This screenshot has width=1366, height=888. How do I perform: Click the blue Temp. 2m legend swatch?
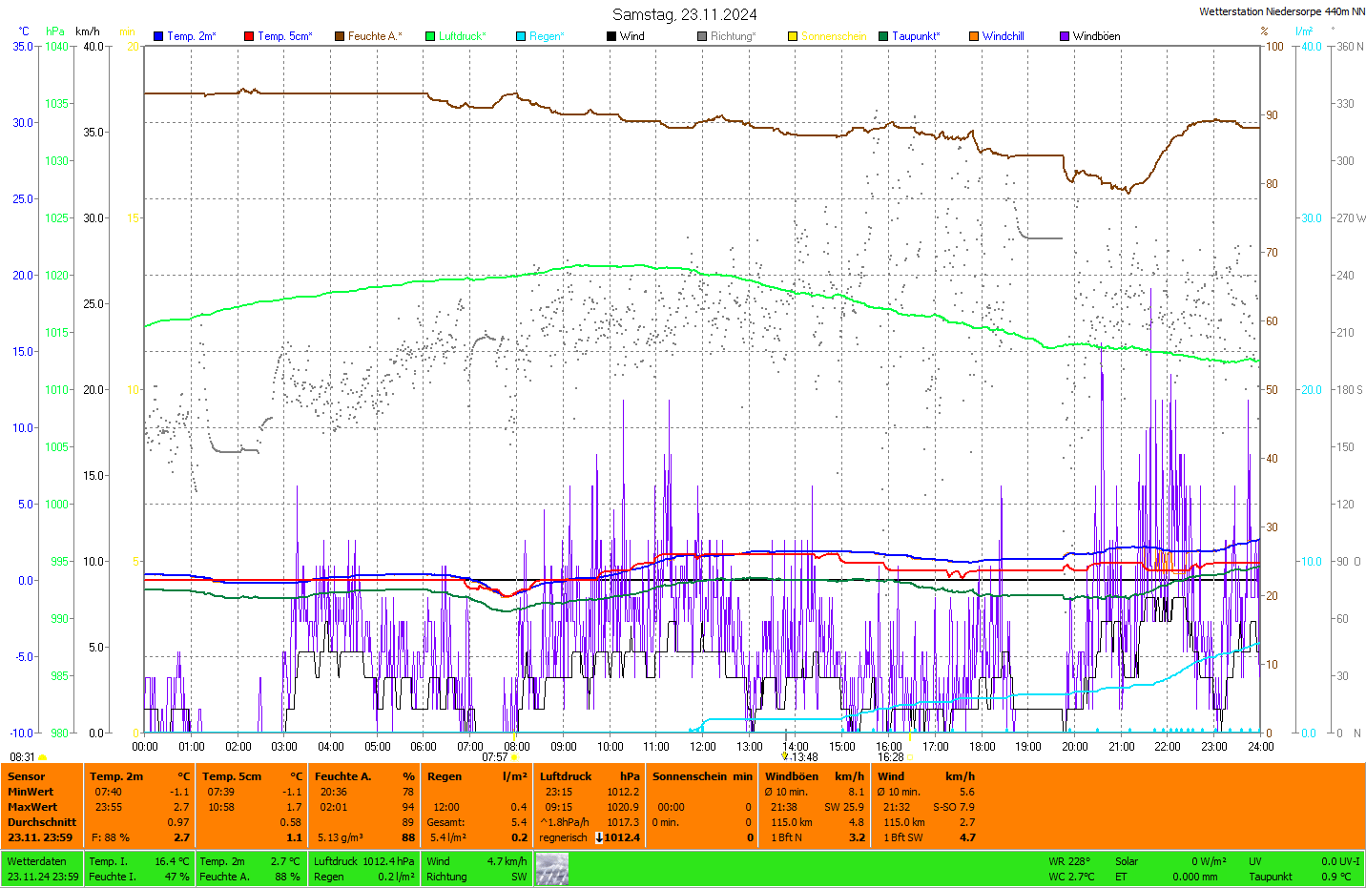pyautogui.click(x=158, y=36)
